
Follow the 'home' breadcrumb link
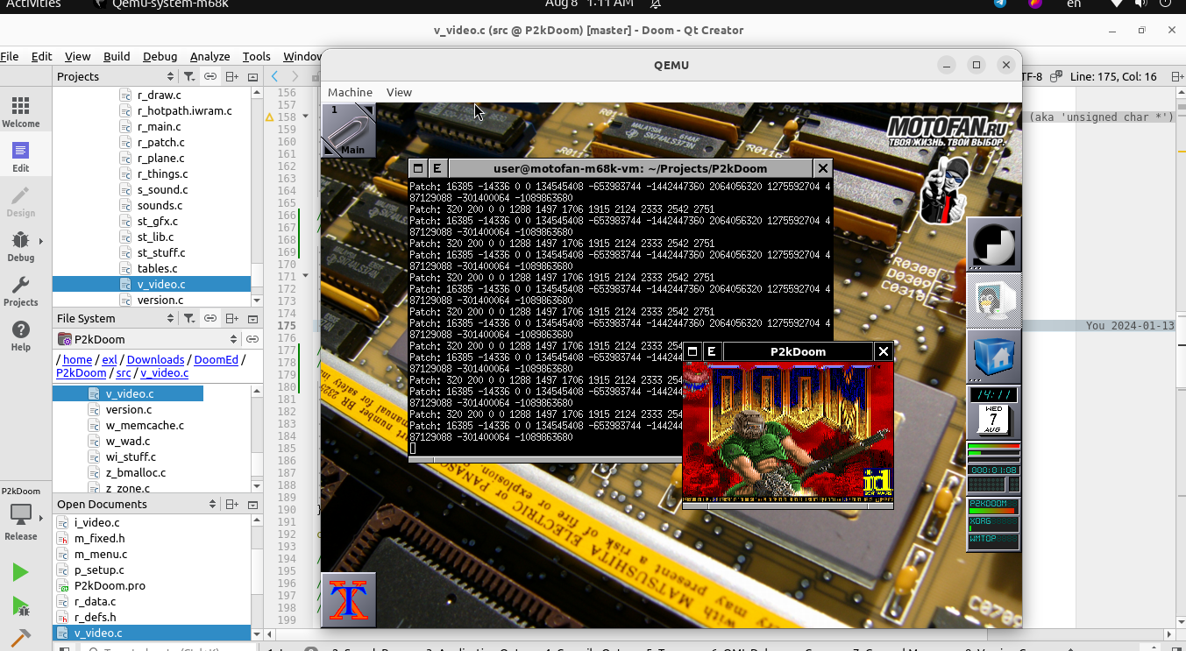pyautogui.click(x=77, y=359)
